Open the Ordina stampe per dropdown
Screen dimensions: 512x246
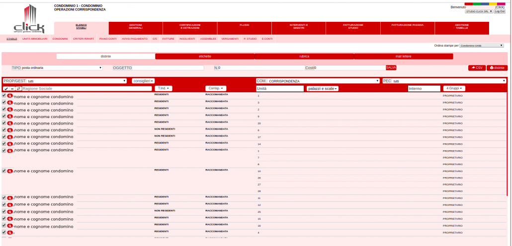point(482,46)
